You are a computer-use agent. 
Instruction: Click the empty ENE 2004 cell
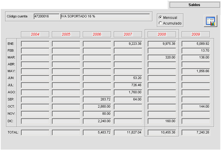click(x=35, y=44)
